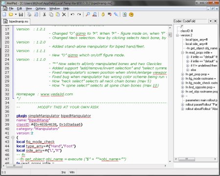Redo edit from toolbar
Image resolution: width=220 pixels, height=176 pixels.
(x=79, y=15)
